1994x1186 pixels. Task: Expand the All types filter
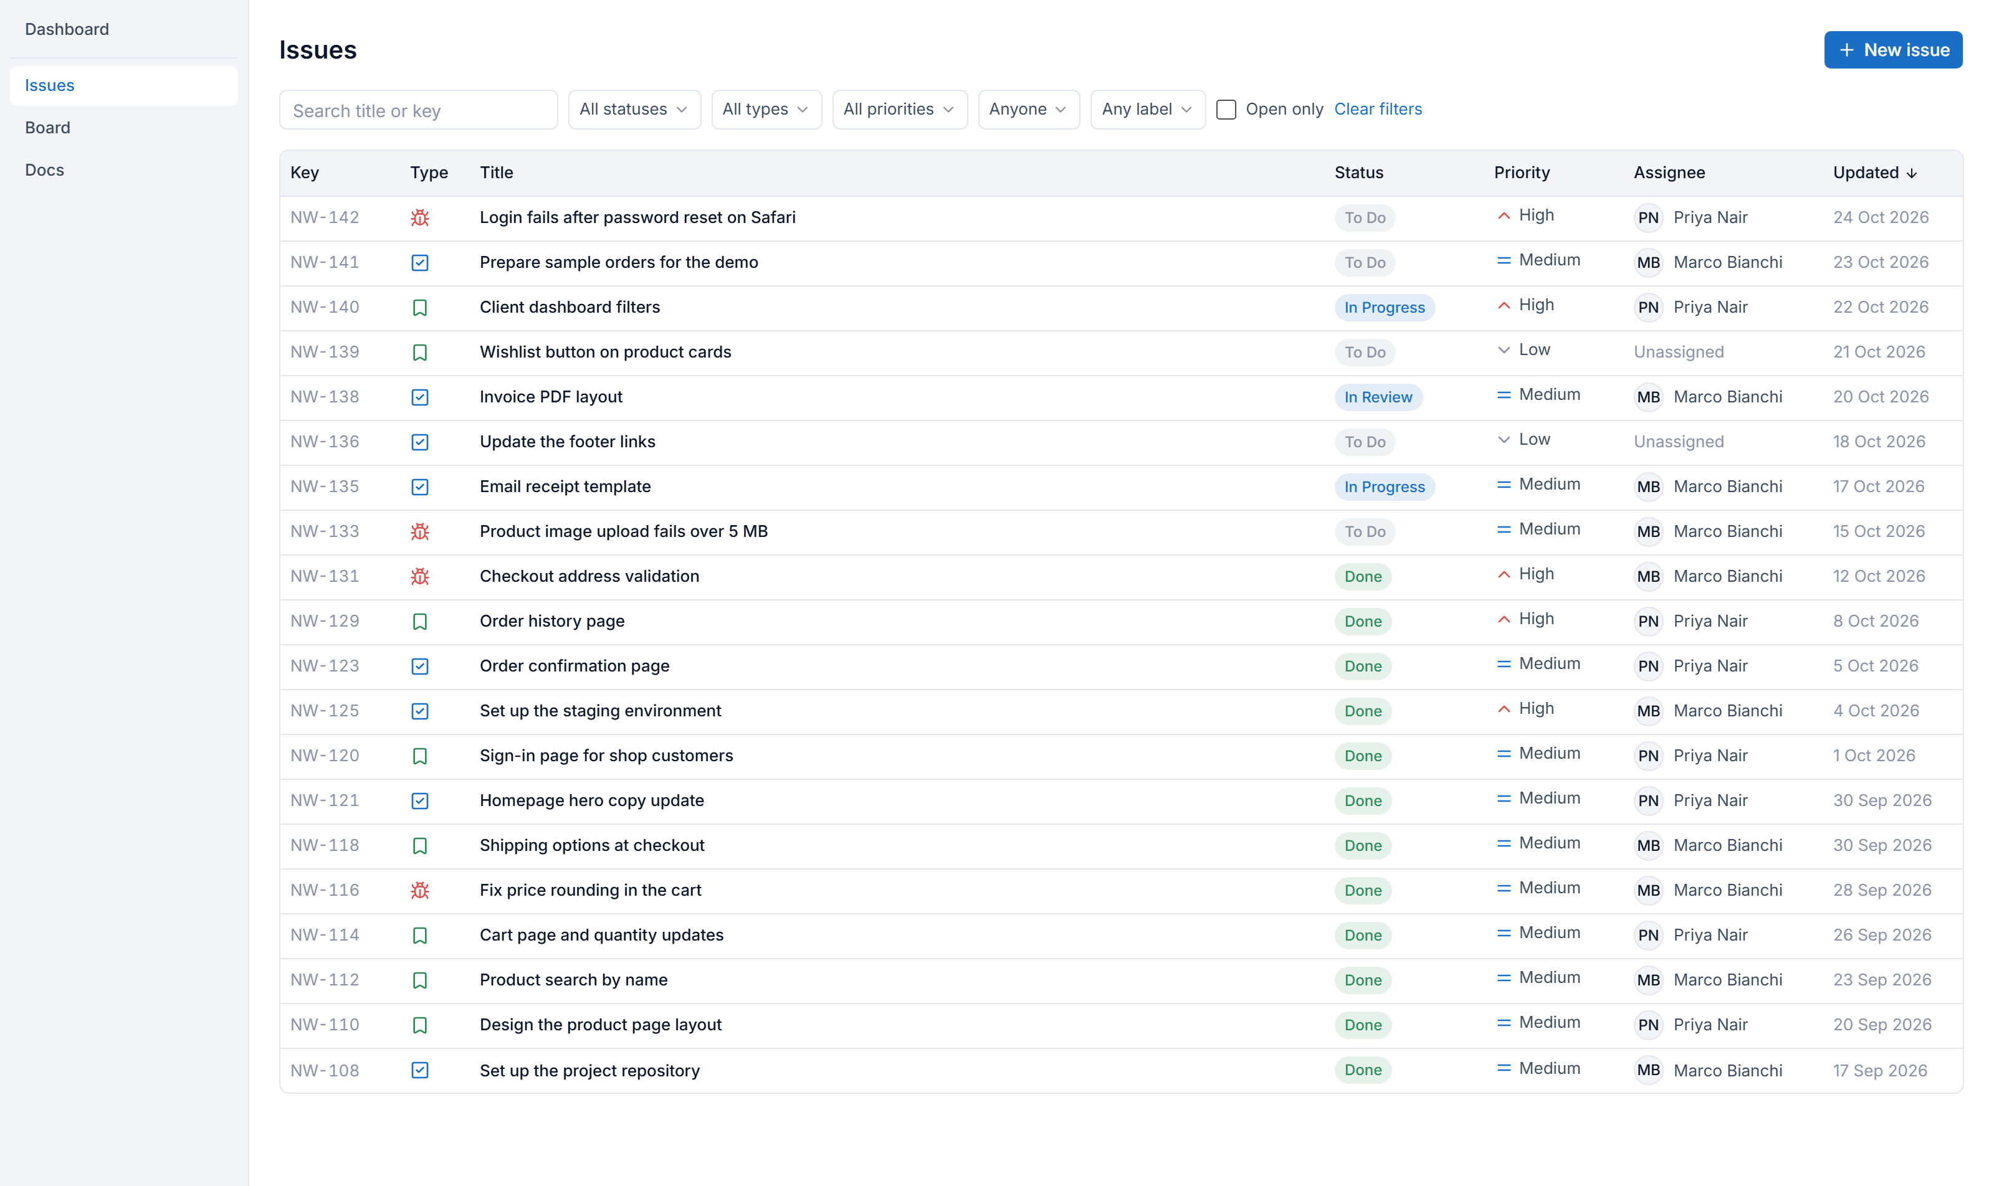point(766,110)
